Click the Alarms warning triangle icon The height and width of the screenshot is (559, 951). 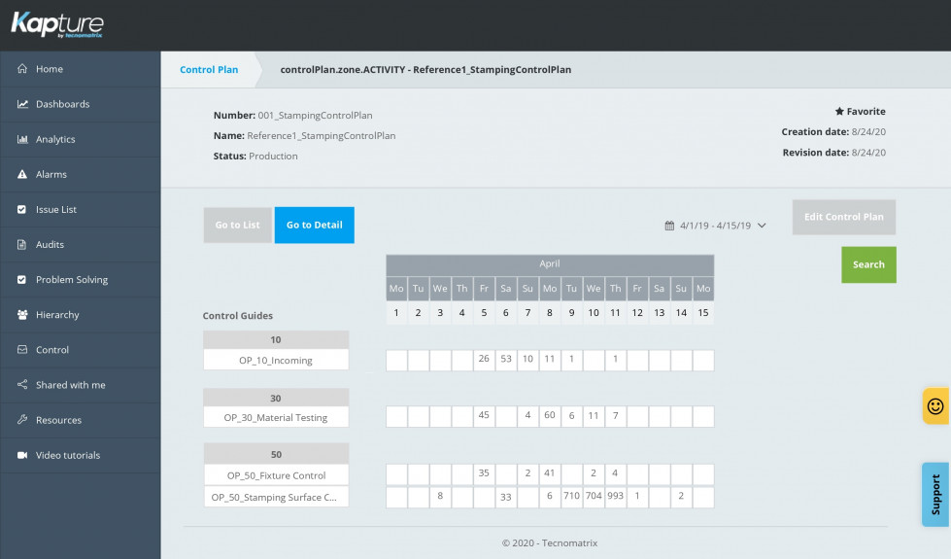[x=22, y=174]
